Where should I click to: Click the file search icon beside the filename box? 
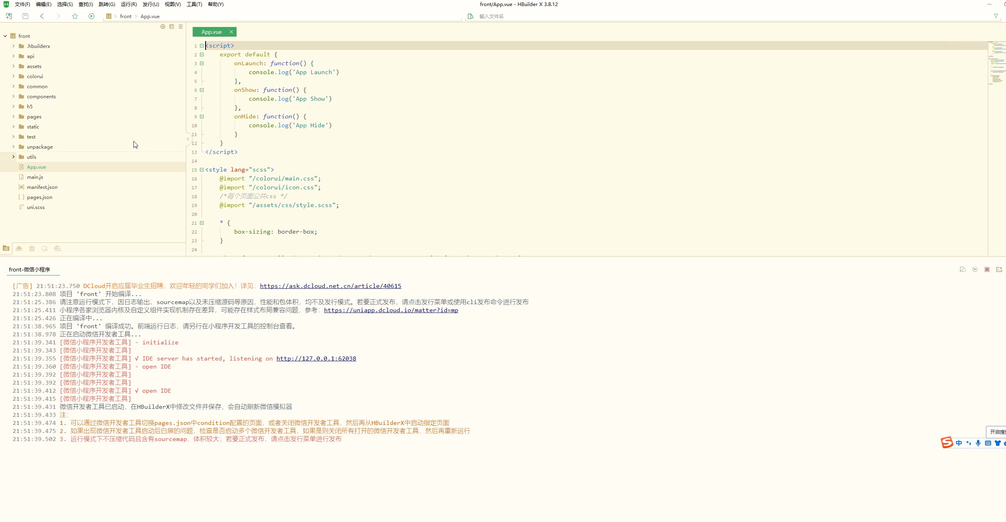[x=470, y=16]
